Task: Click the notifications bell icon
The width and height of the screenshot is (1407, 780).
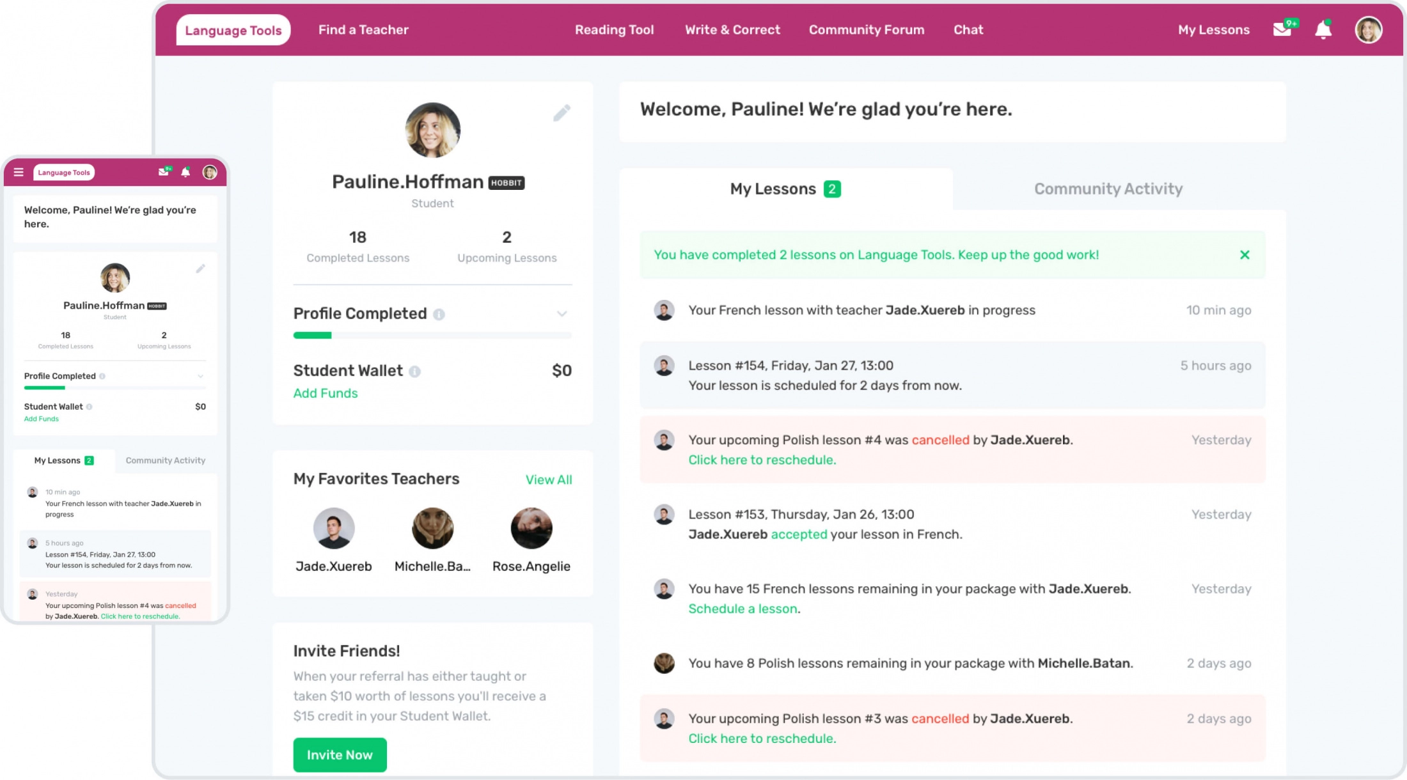Action: click(x=1323, y=29)
